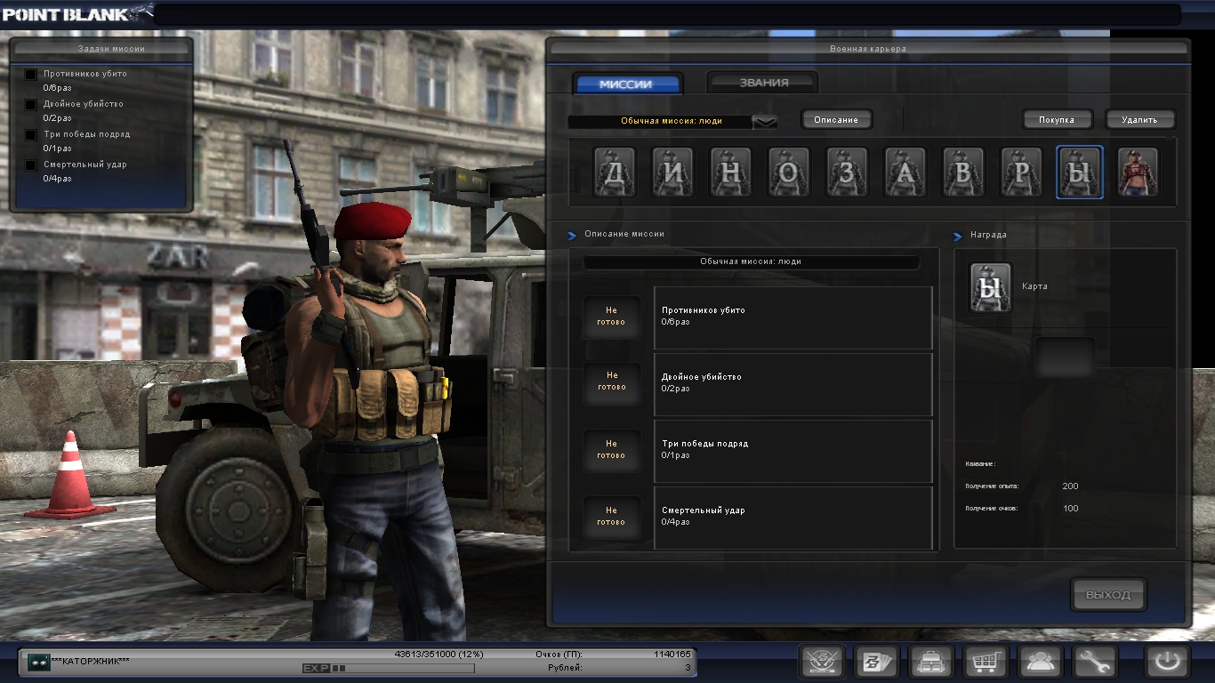Open the friends community icon
The image size is (1215, 683).
point(1041,662)
